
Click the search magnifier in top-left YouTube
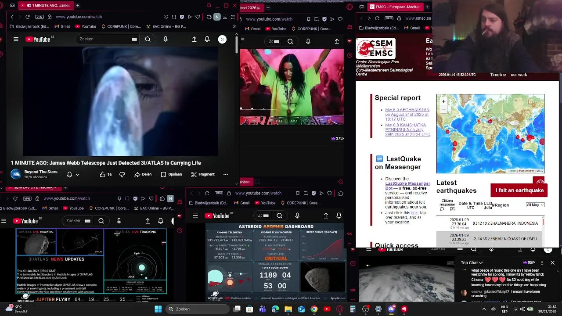point(148,39)
